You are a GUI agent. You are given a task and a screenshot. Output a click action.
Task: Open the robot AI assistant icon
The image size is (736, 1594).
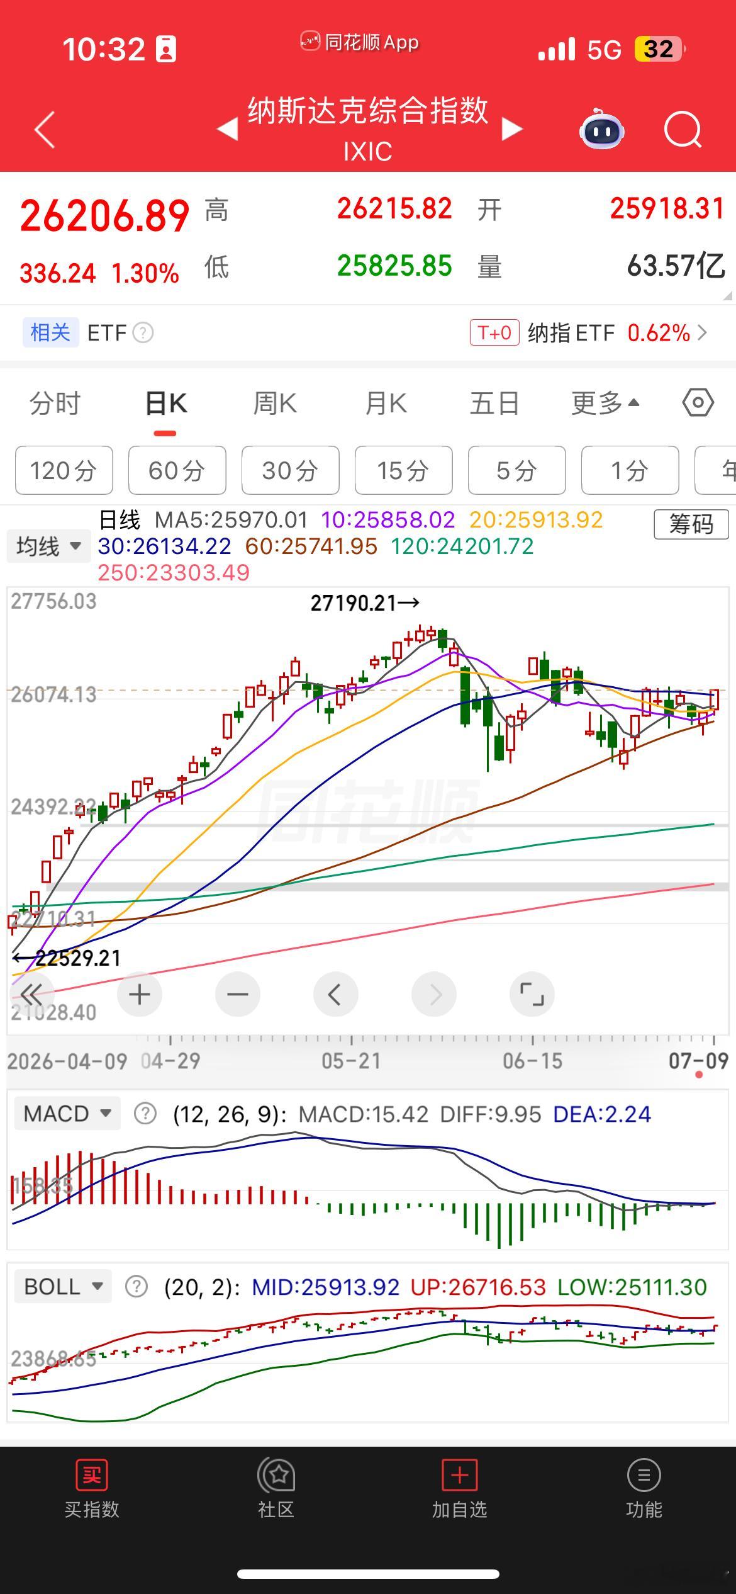[x=601, y=129]
